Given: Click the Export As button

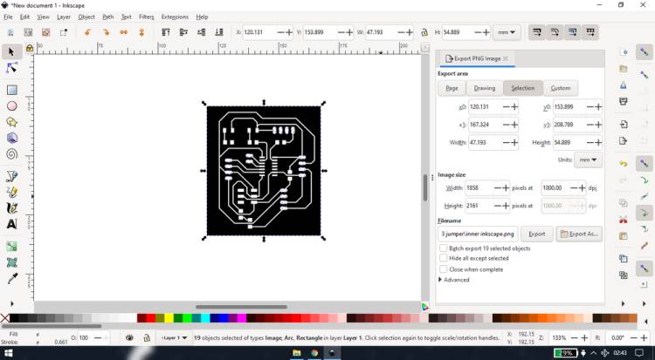Looking at the screenshot, I should (579, 234).
